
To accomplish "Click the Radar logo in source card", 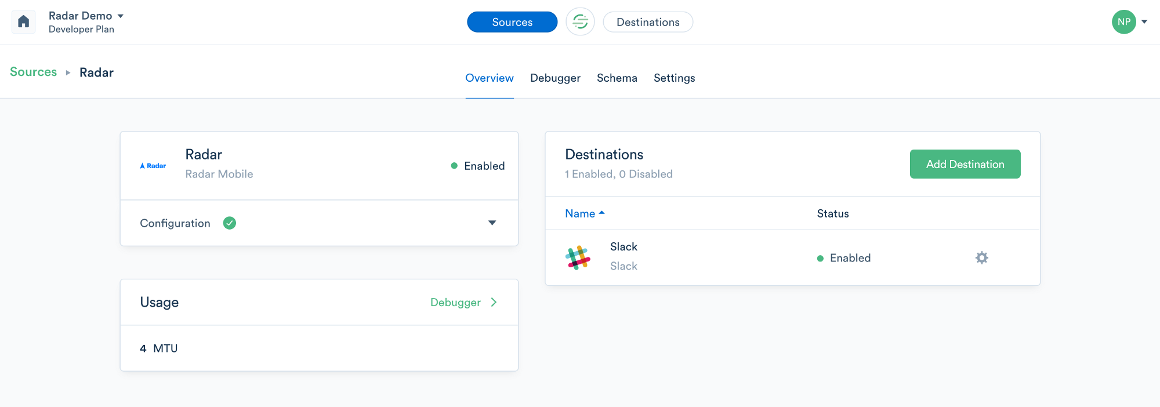I will click(153, 166).
